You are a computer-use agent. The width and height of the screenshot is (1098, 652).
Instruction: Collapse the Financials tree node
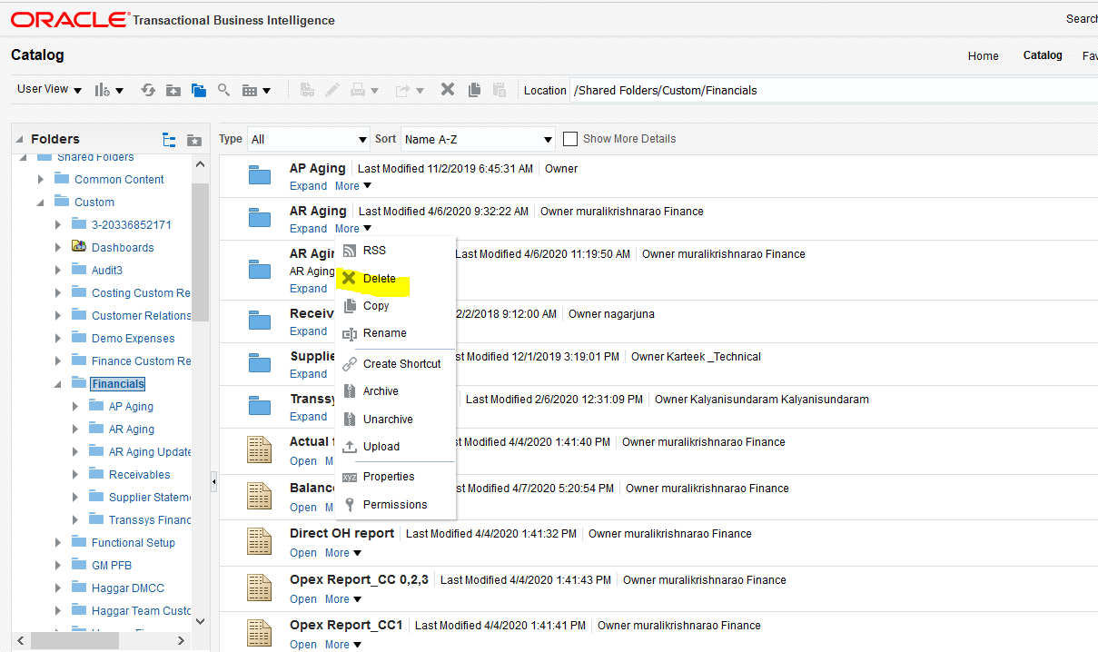click(58, 383)
